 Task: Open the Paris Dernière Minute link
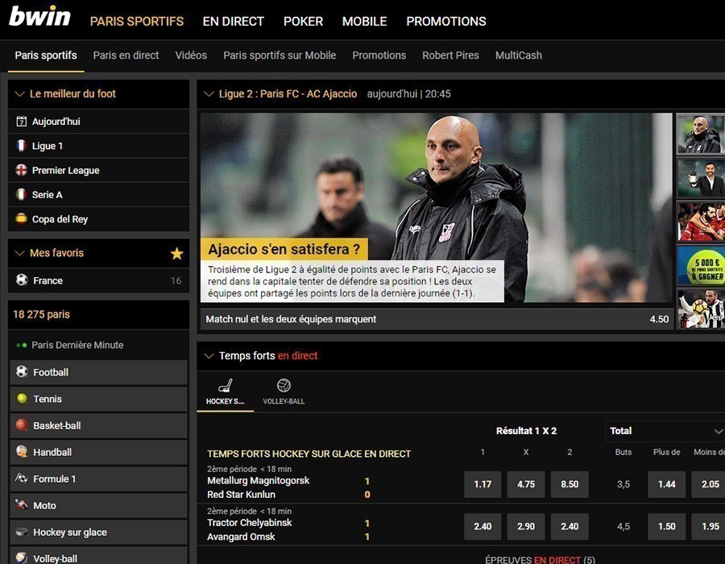click(x=77, y=345)
